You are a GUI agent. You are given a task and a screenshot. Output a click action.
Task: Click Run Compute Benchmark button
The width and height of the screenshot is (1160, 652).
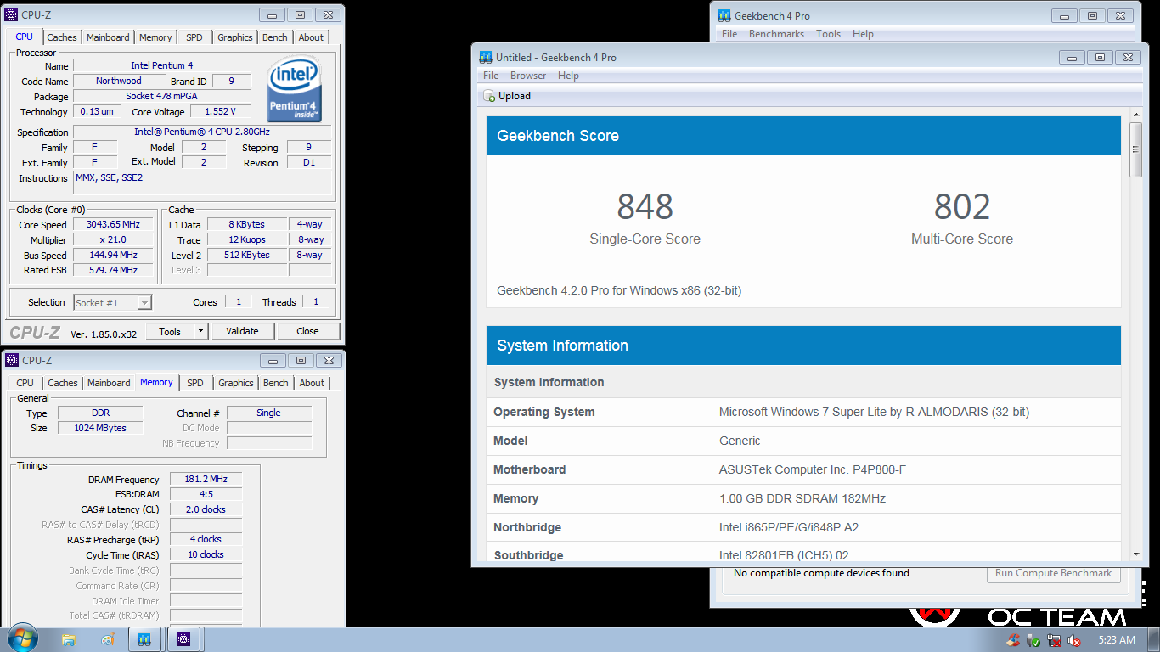click(1053, 573)
